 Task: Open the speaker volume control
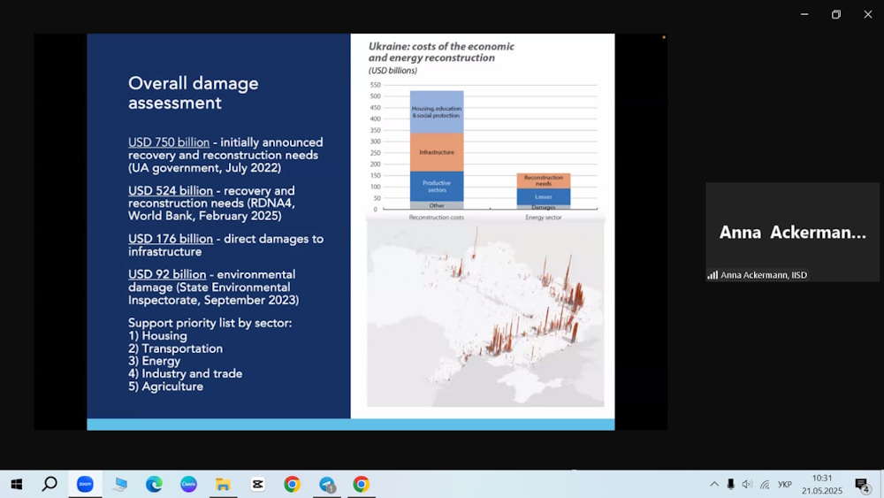(747, 484)
